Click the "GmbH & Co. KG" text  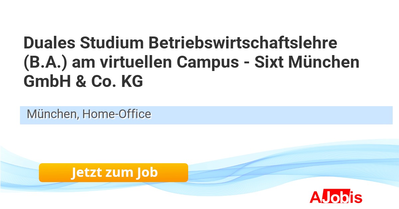[x=83, y=82]
